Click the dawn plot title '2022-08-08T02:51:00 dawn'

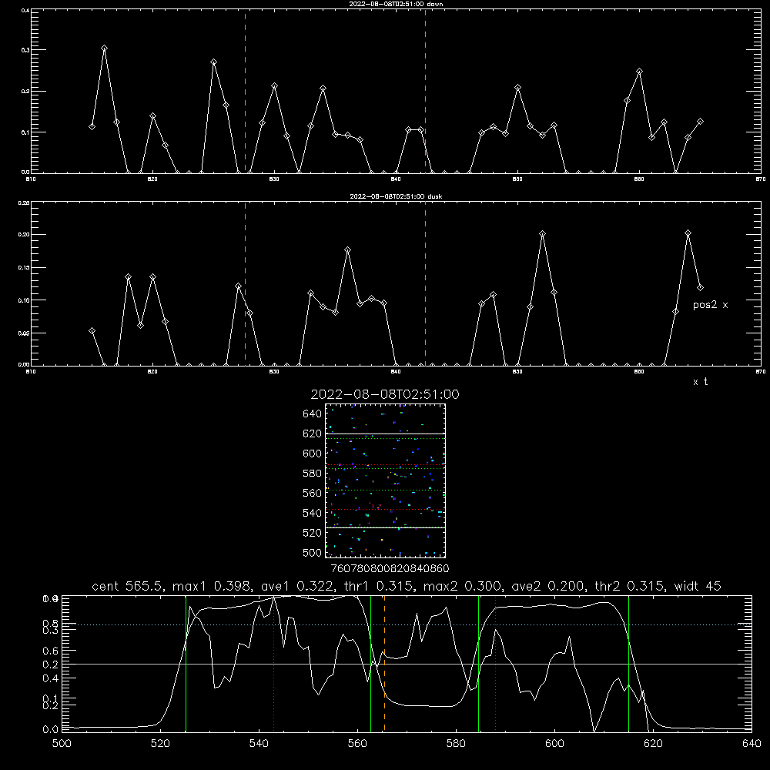coord(396,4)
